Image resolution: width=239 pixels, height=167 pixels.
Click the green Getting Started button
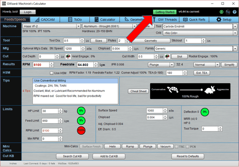coord(165,12)
